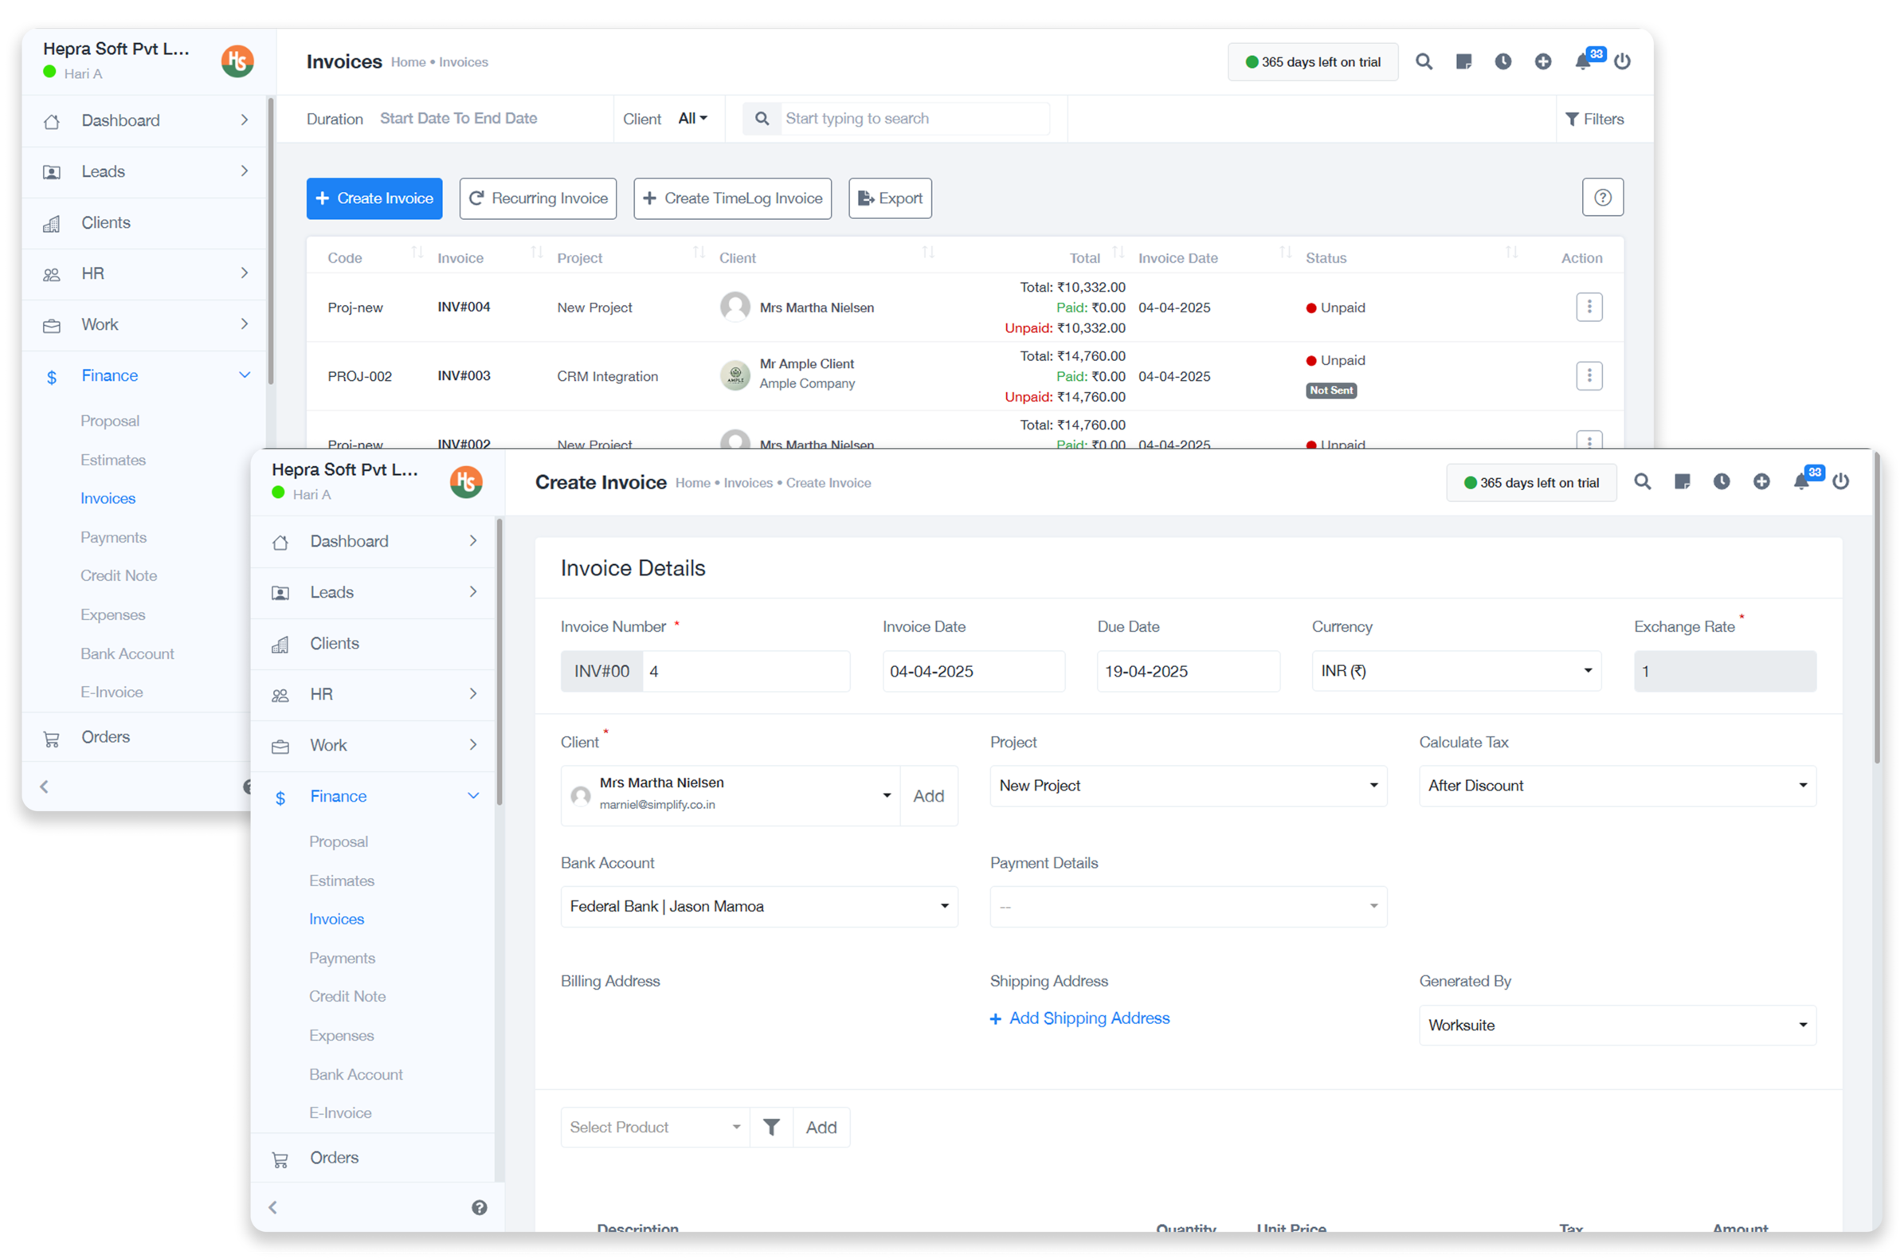Open Credit Note in the front Finance submenu
The image size is (1904, 1259).
347,996
